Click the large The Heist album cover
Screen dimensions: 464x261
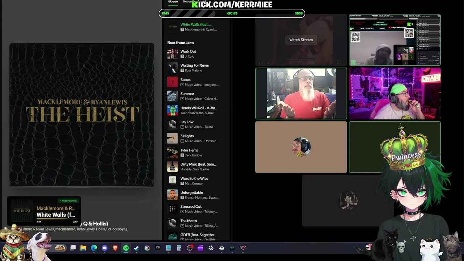tap(82, 115)
